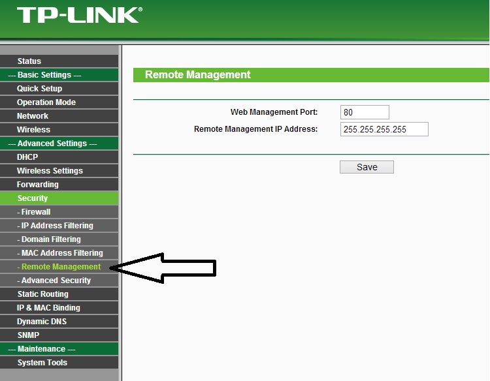490x381 pixels.
Task: Open Quick Setup in sidebar
Action: click(x=59, y=89)
